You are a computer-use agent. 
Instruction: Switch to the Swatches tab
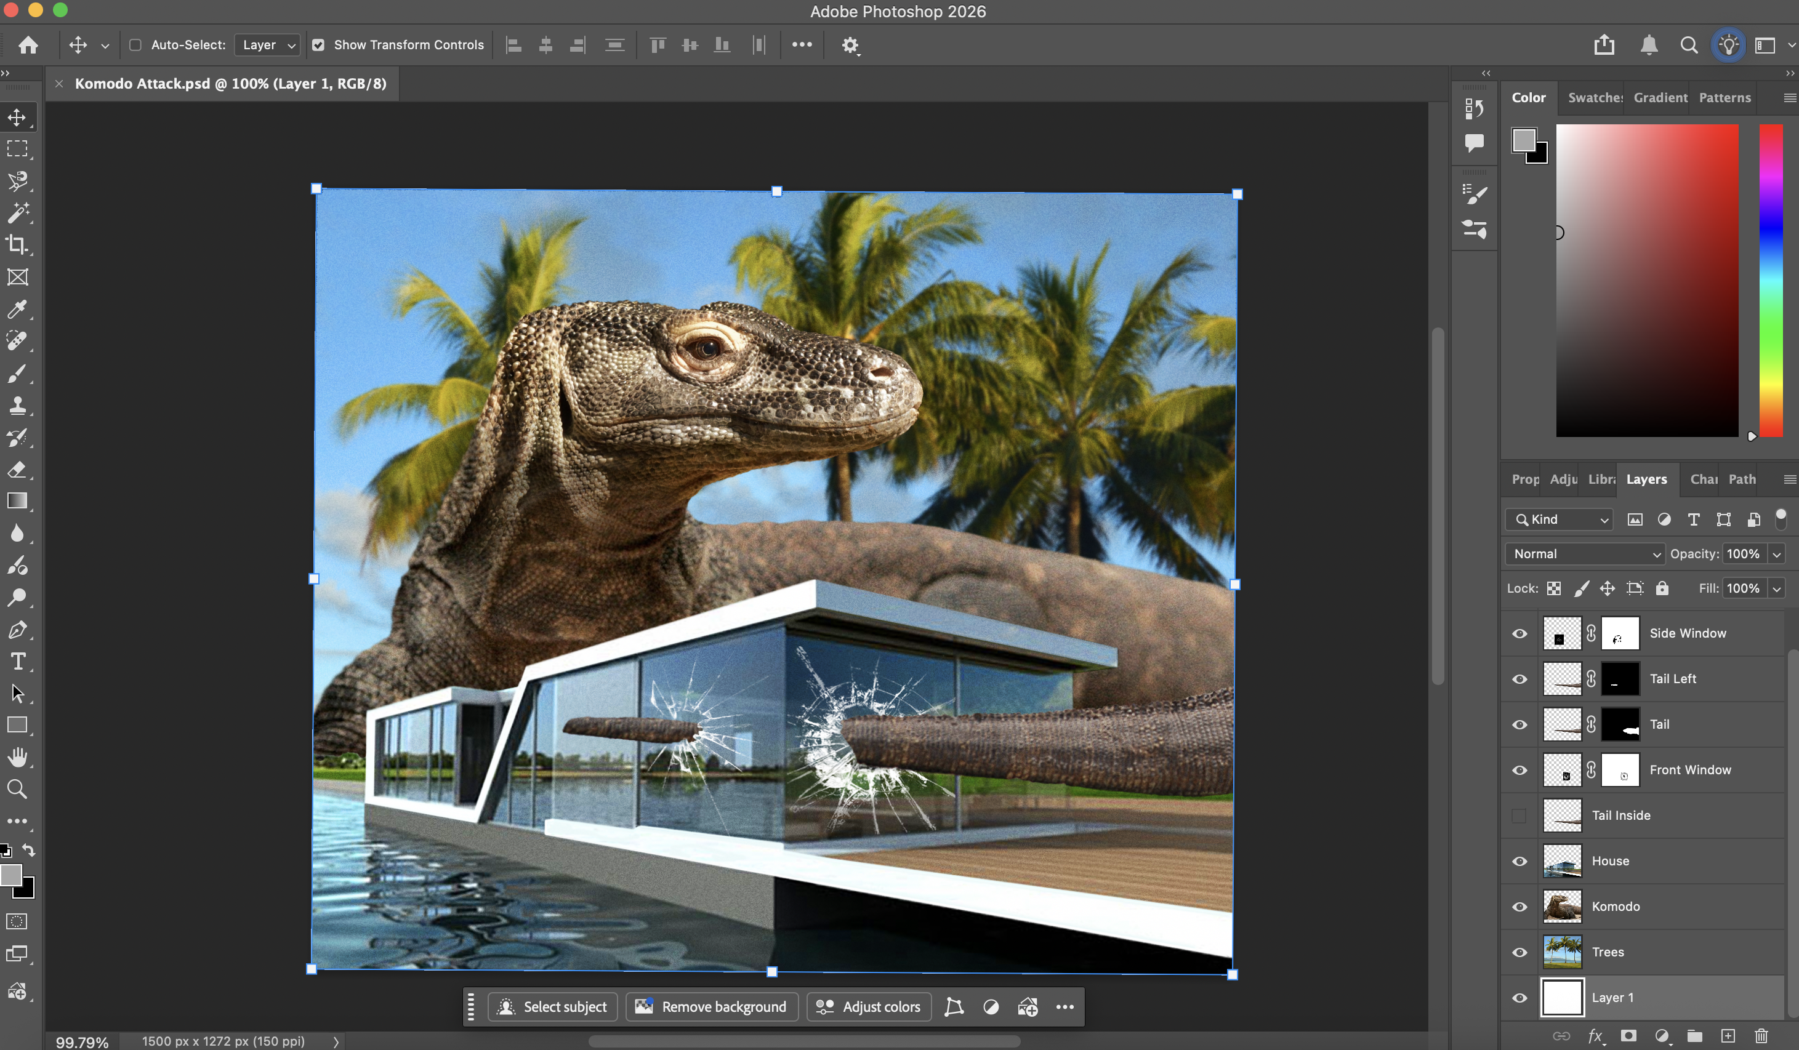[1594, 98]
